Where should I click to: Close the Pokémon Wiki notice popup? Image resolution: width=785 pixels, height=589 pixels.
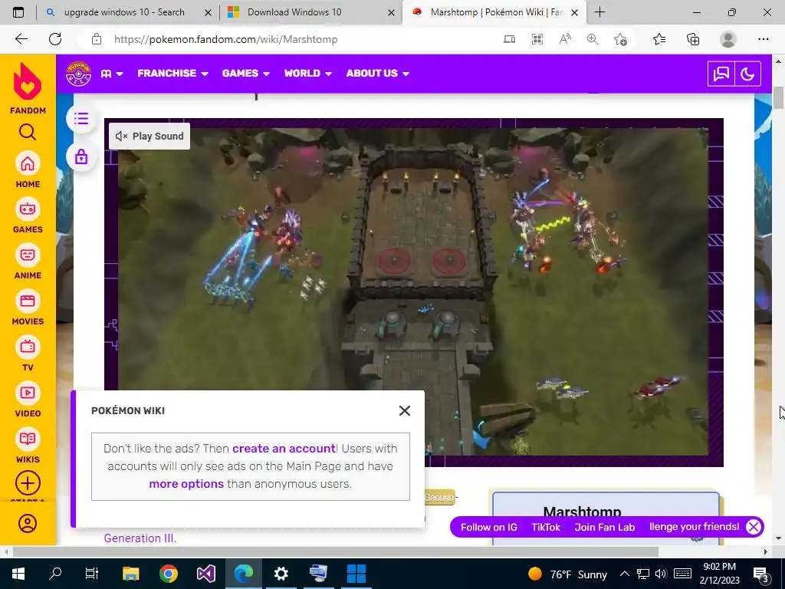click(405, 411)
